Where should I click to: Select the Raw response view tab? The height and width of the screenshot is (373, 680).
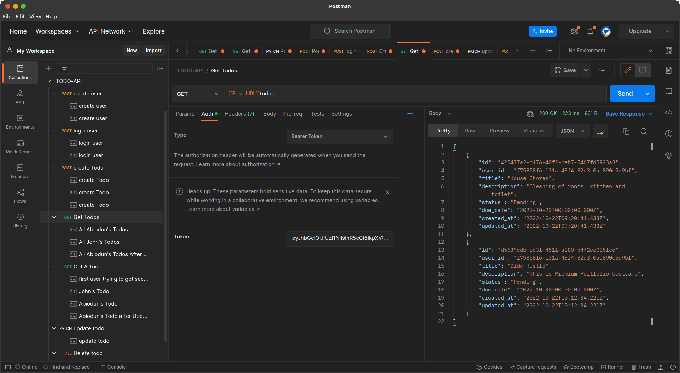pyautogui.click(x=470, y=131)
